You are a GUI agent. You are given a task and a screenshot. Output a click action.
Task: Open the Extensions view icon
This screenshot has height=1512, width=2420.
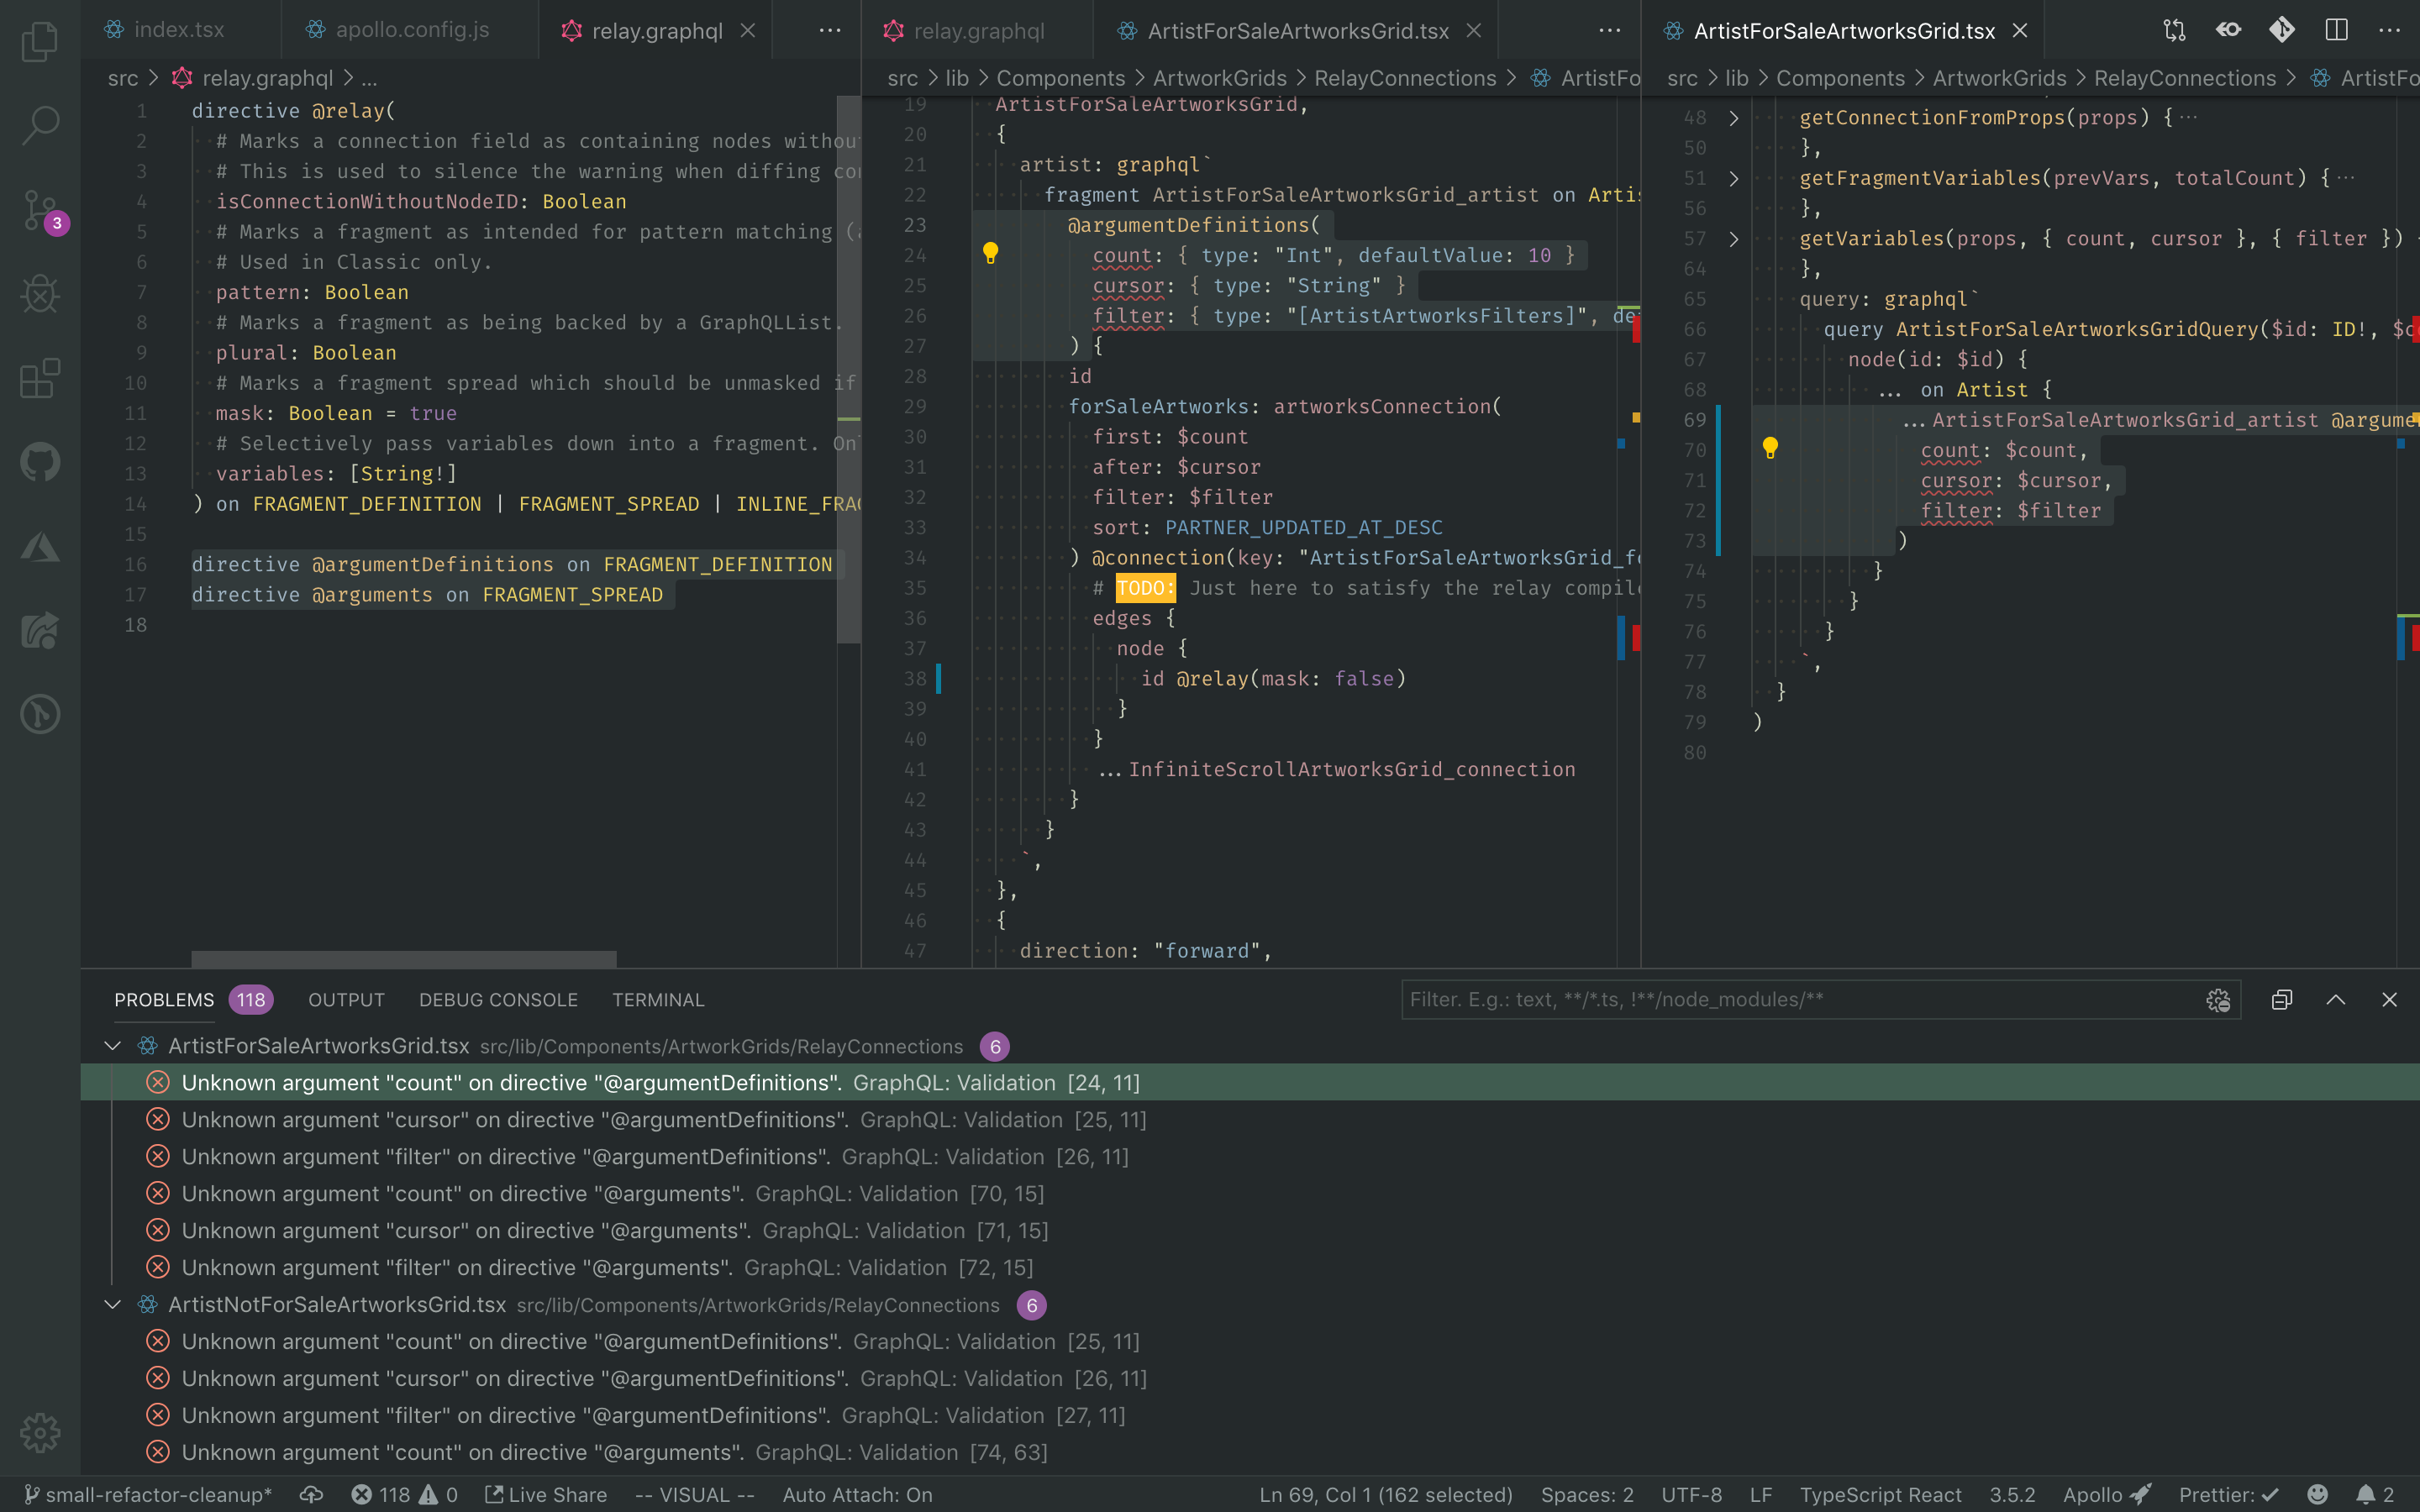pyautogui.click(x=40, y=378)
